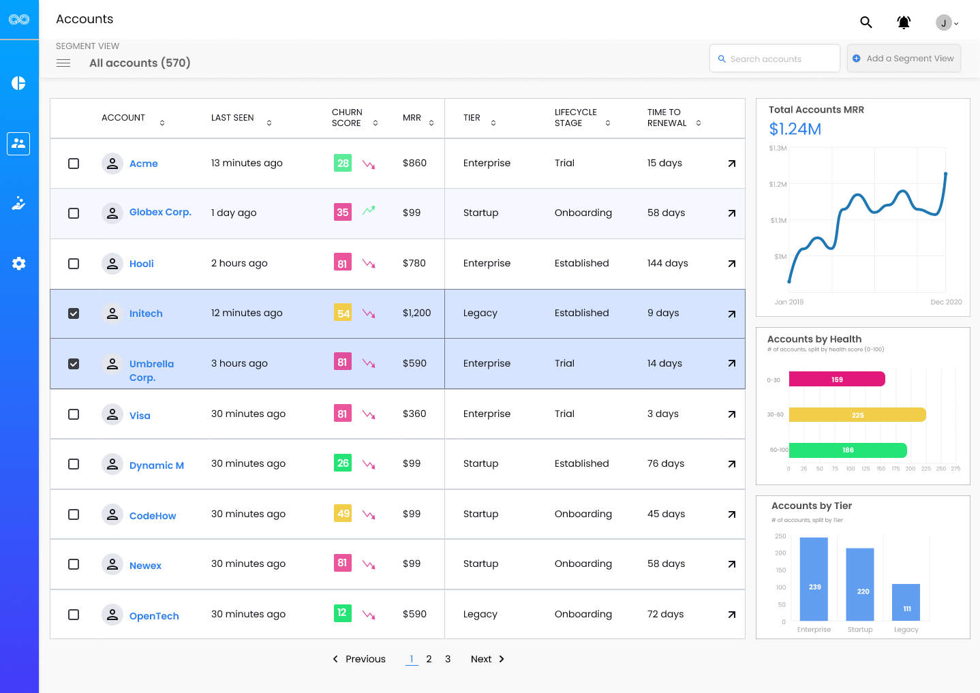Sort by Account column arrows
This screenshot has width=980, height=693.
pyautogui.click(x=162, y=123)
